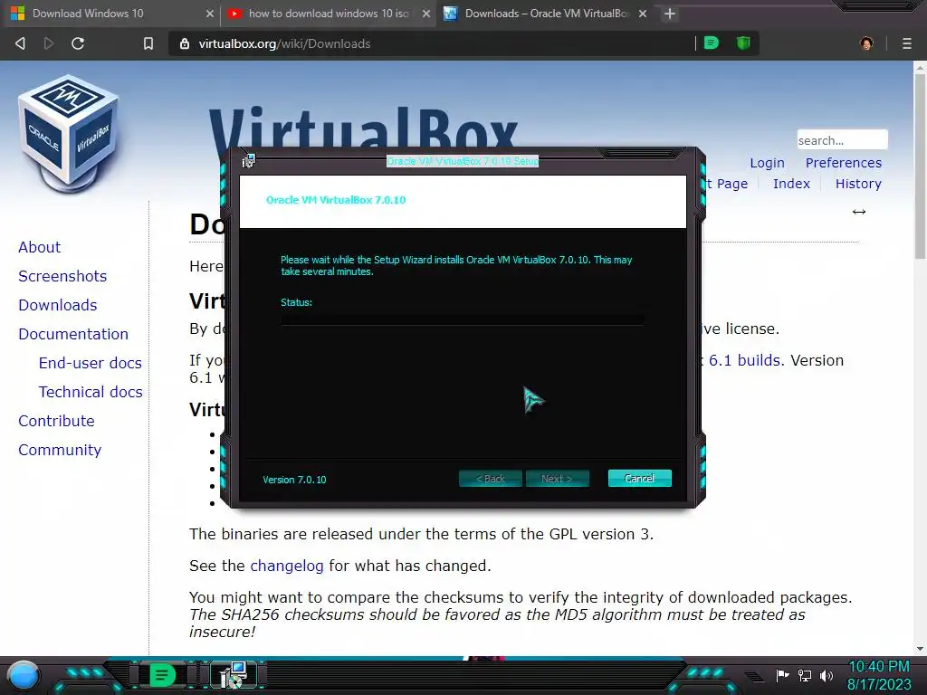Viewport: 927px width, 695px height.
Task: Open the Login link
Action: 767,163
